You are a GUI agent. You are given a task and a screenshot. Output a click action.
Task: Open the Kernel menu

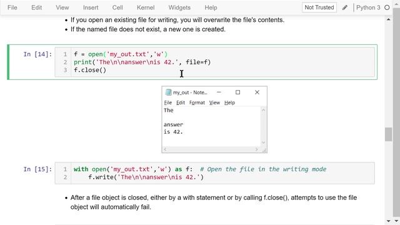[x=146, y=7]
